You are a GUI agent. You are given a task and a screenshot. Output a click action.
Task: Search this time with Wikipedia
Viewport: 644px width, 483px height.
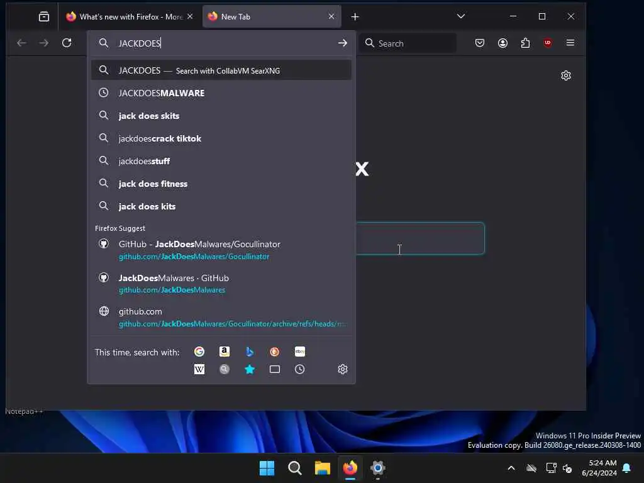point(199,369)
